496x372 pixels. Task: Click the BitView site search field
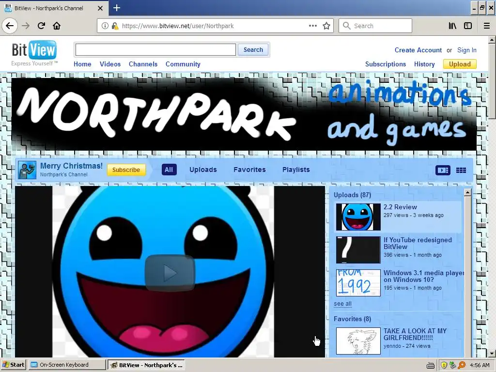(x=155, y=50)
